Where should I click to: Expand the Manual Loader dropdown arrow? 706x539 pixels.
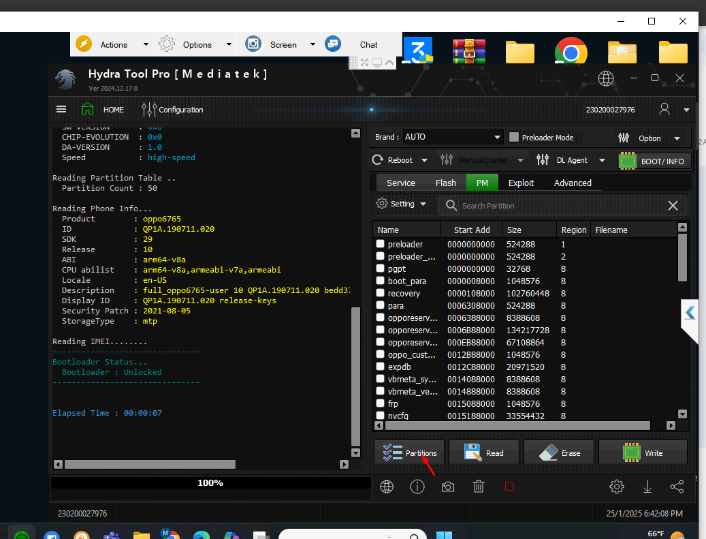521,160
